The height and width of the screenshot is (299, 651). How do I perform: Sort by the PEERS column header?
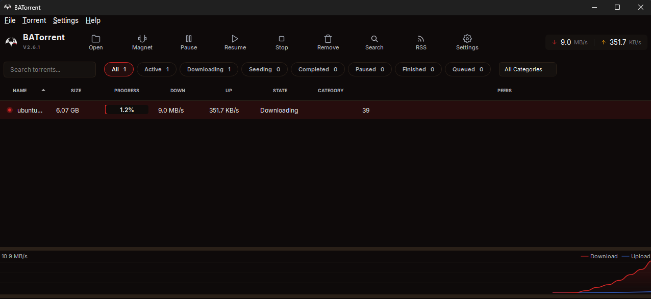click(x=505, y=91)
